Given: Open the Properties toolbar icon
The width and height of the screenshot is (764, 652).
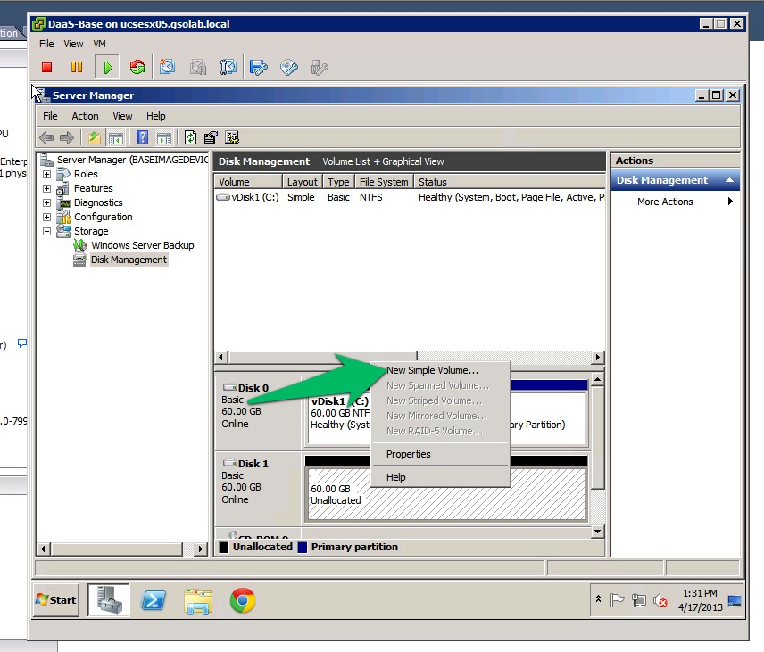Looking at the screenshot, I should coord(211,137).
